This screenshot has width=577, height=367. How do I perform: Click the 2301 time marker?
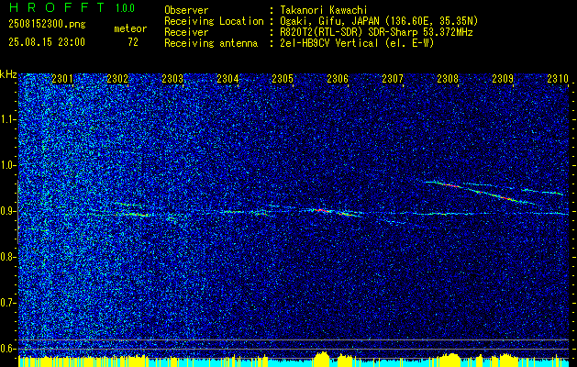[62, 79]
